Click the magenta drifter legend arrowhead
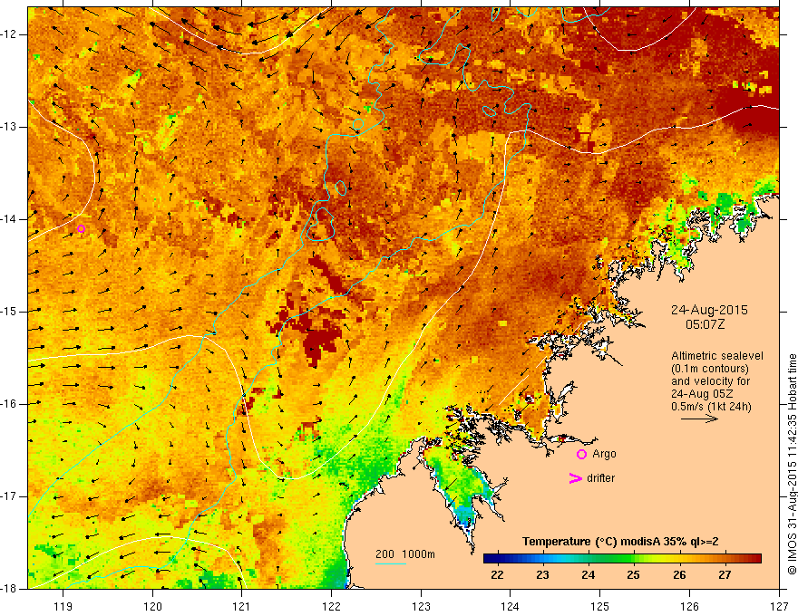This screenshot has width=798, height=616. tap(575, 478)
